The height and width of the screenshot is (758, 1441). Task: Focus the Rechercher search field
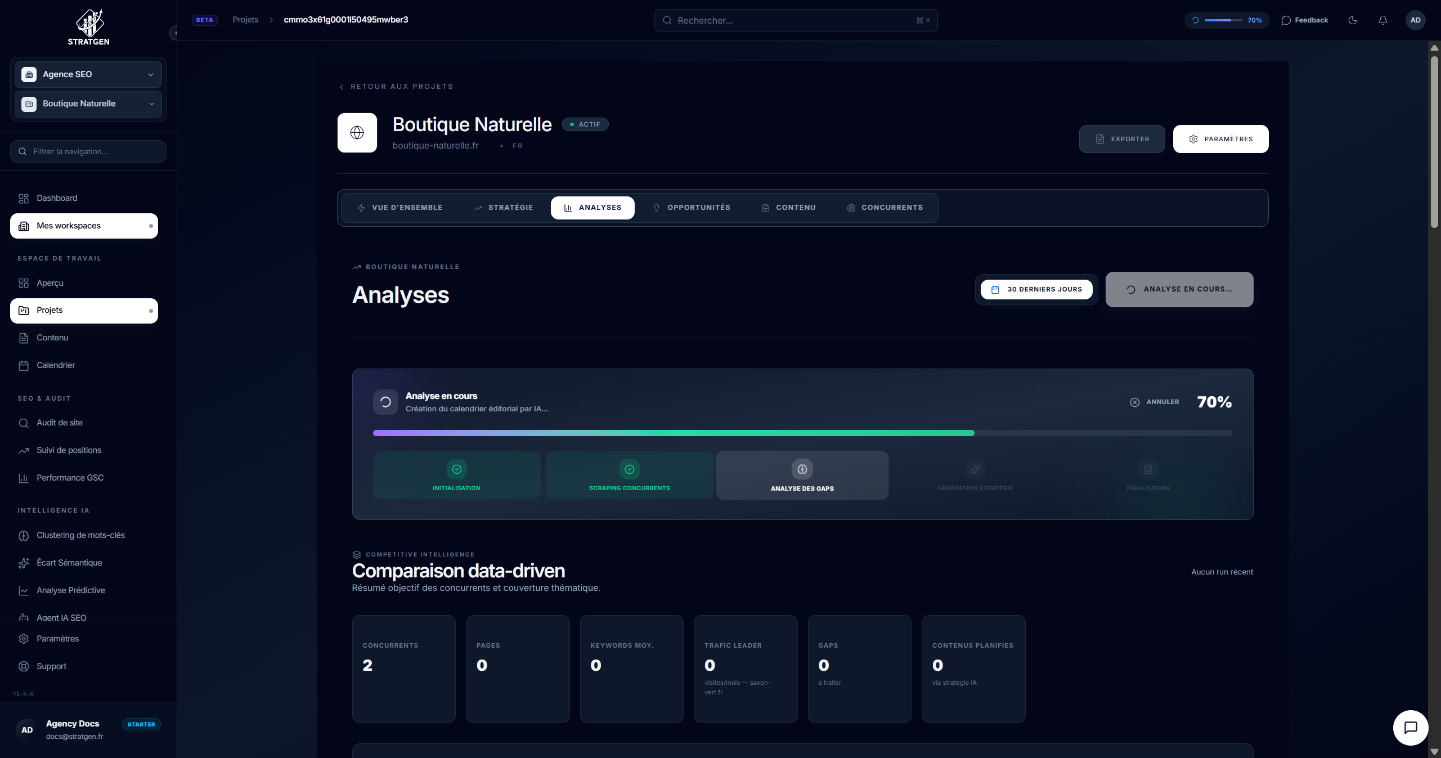tap(795, 20)
